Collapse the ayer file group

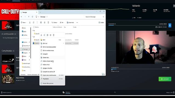[x=33, y=37]
